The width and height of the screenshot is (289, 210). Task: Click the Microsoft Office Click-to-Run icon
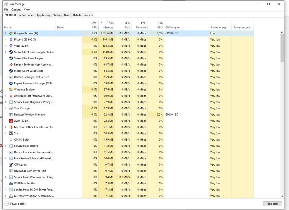(x=11, y=127)
